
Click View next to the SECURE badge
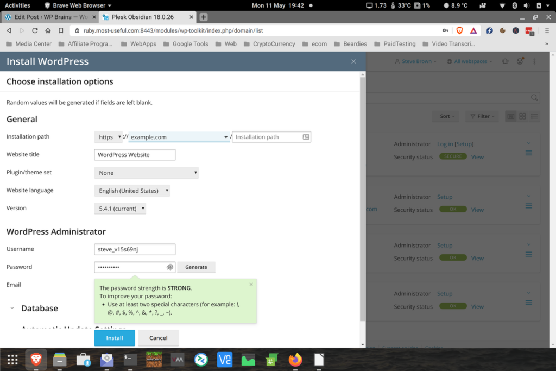click(x=477, y=157)
